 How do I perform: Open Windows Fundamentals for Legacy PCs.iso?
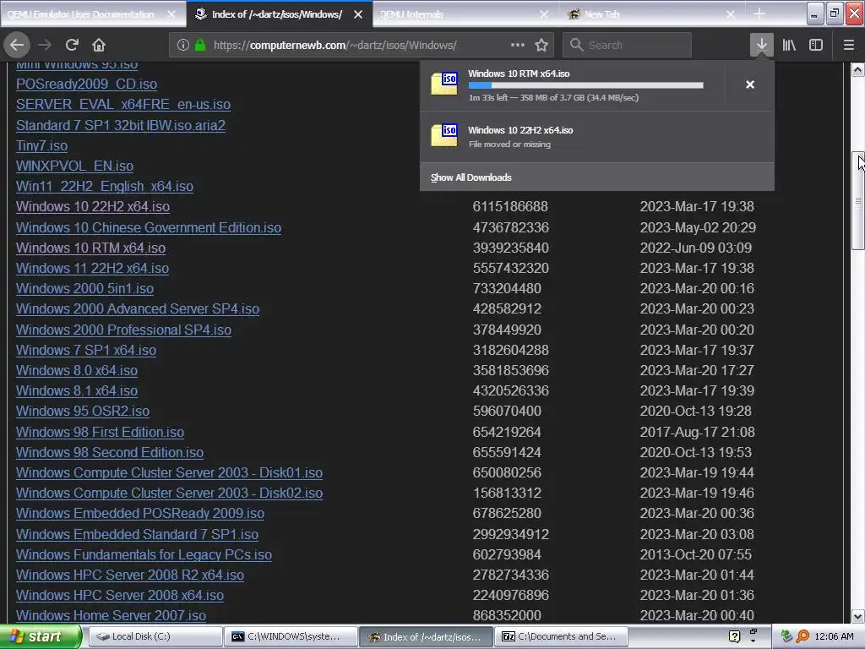pyautogui.click(x=144, y=554)
